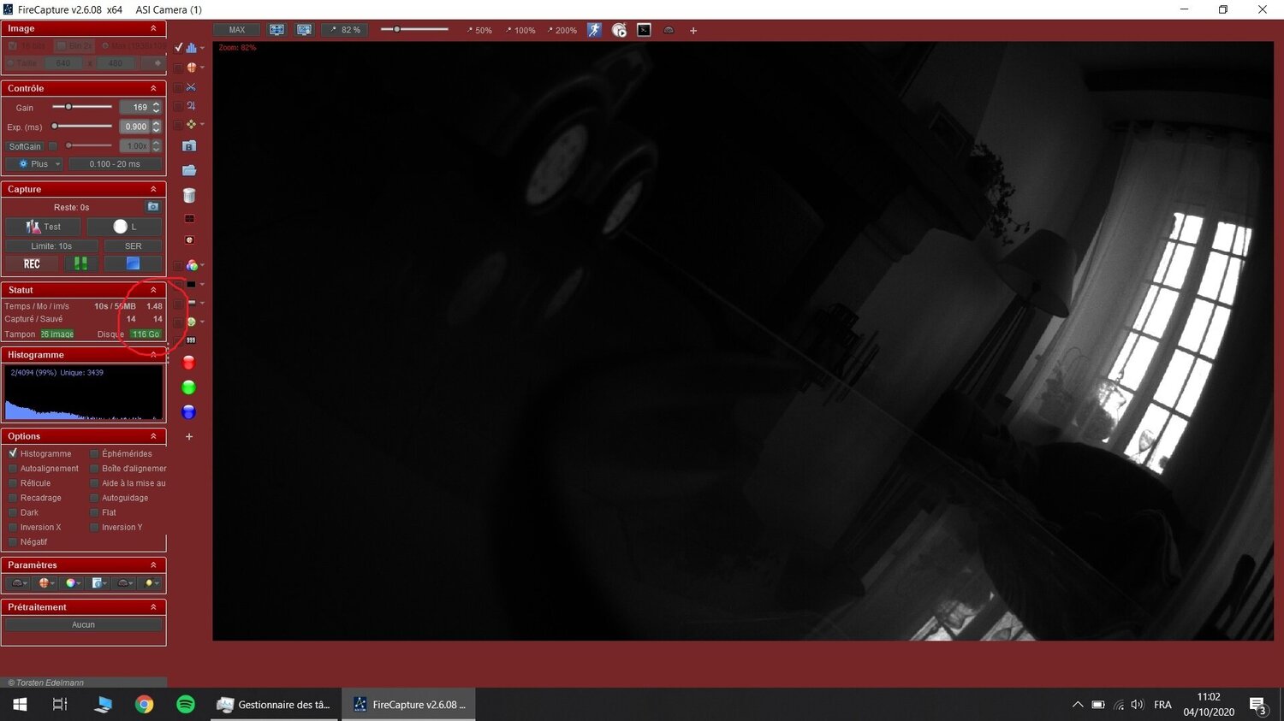
Task: Toggle the Inversion X checkbox
Action: 13,527
